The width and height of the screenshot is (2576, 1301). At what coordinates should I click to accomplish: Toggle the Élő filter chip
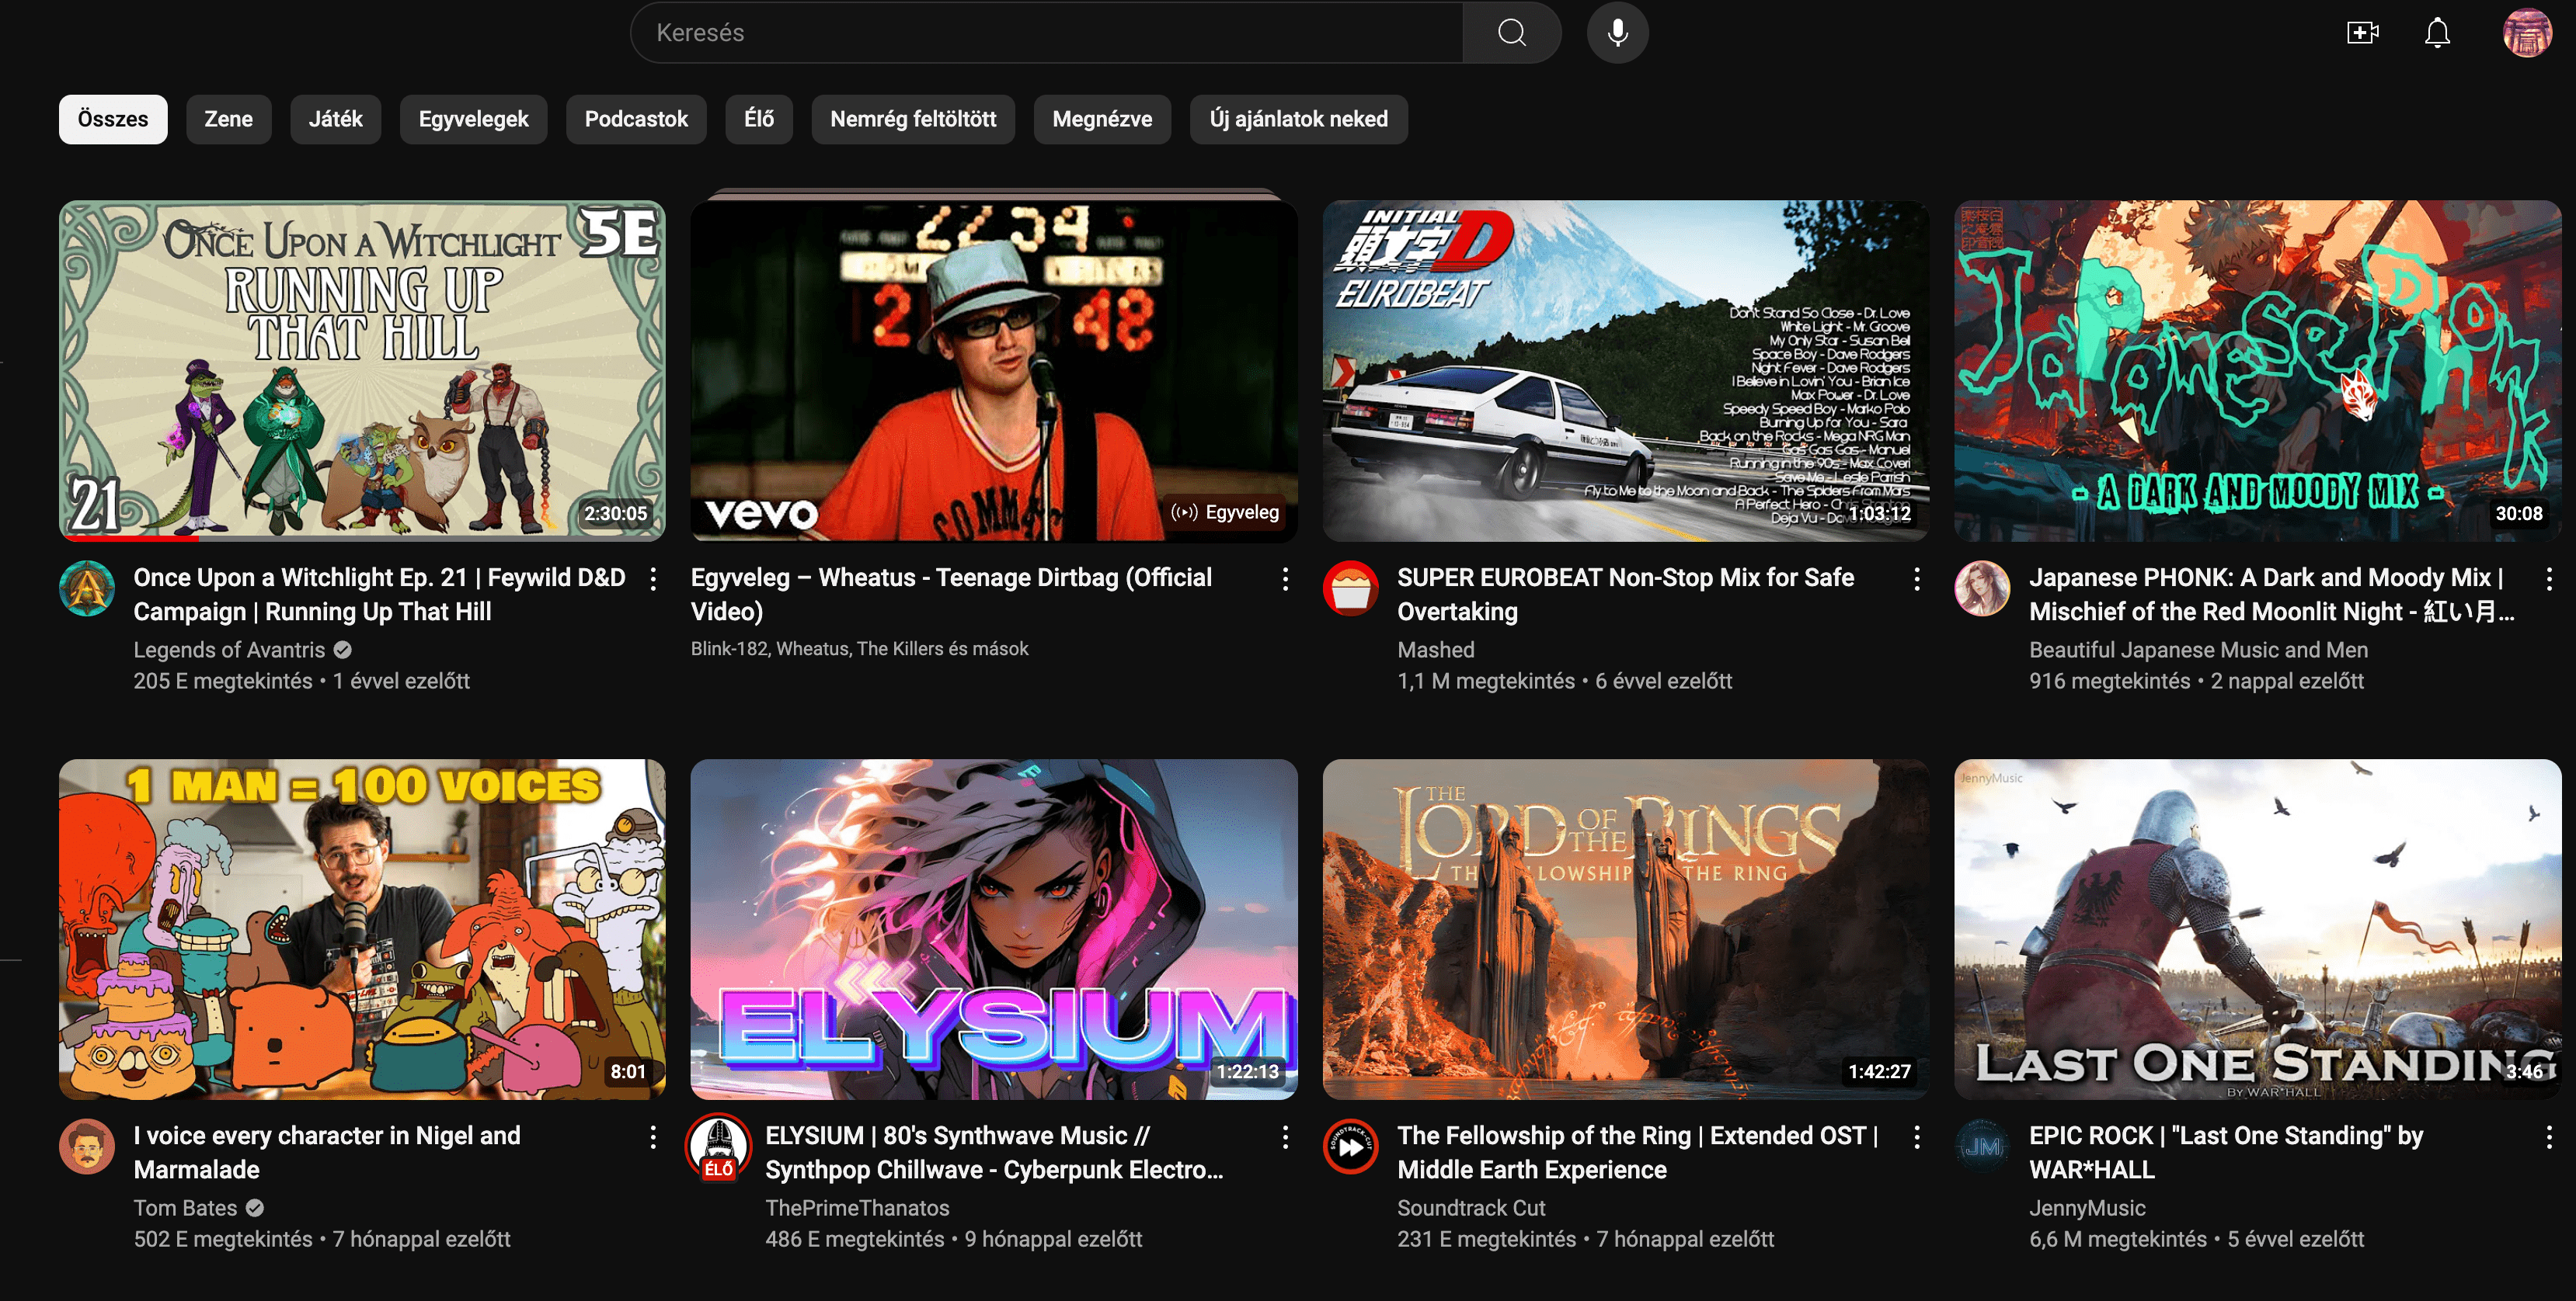point(758,119)
